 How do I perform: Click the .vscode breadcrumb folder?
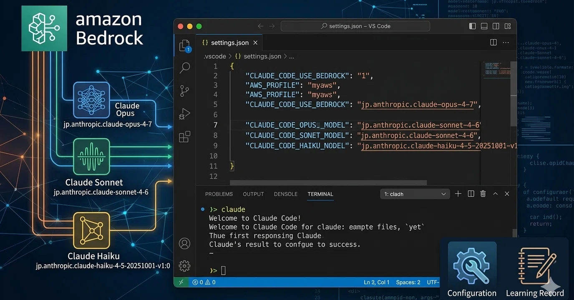[x=214, y=56]
